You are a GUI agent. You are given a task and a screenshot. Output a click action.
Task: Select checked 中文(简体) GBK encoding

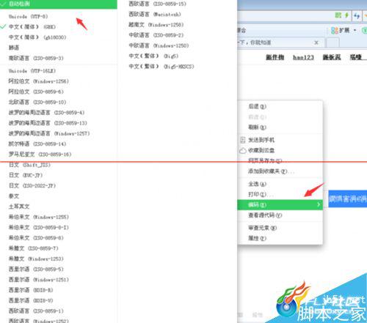(x=59, y=27)
